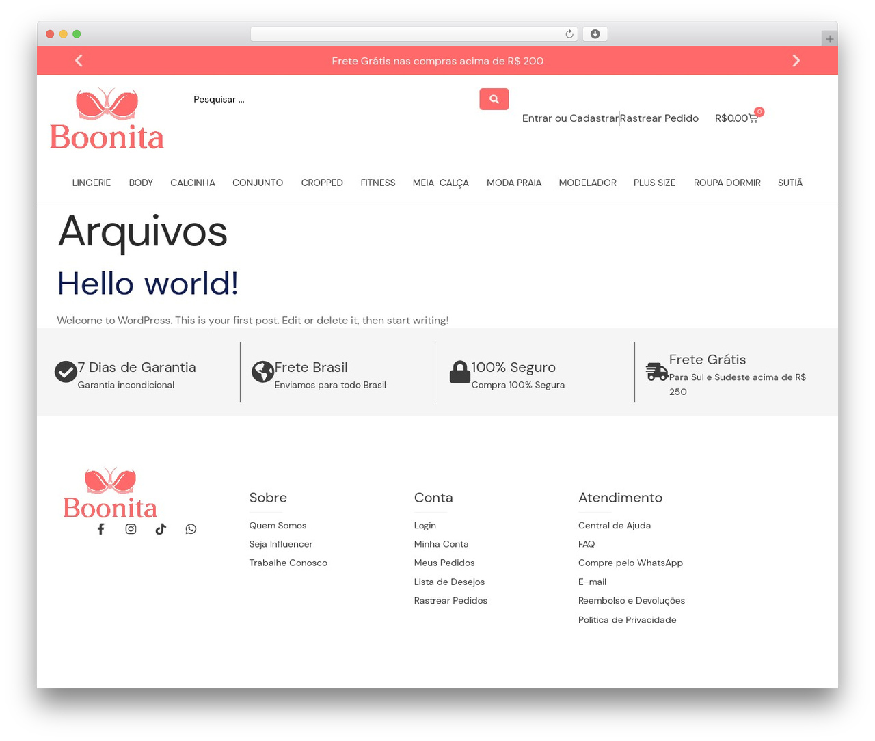Screen dimensions: 875x741
Task: Click Quem Somos footer link
Action: pos(278,526)
